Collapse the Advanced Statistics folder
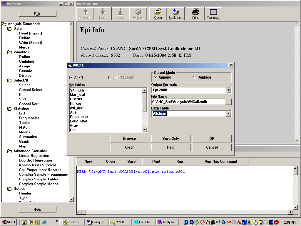 point(10,151)
